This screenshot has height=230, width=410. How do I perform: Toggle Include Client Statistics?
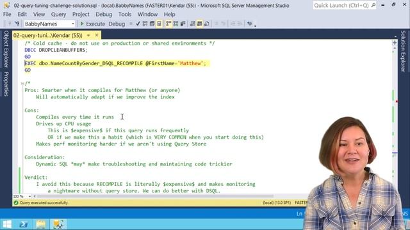tap(183, 24)
